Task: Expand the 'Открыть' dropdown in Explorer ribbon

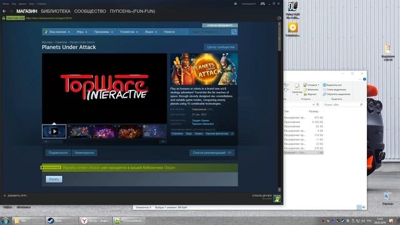Action: [311, 85]
